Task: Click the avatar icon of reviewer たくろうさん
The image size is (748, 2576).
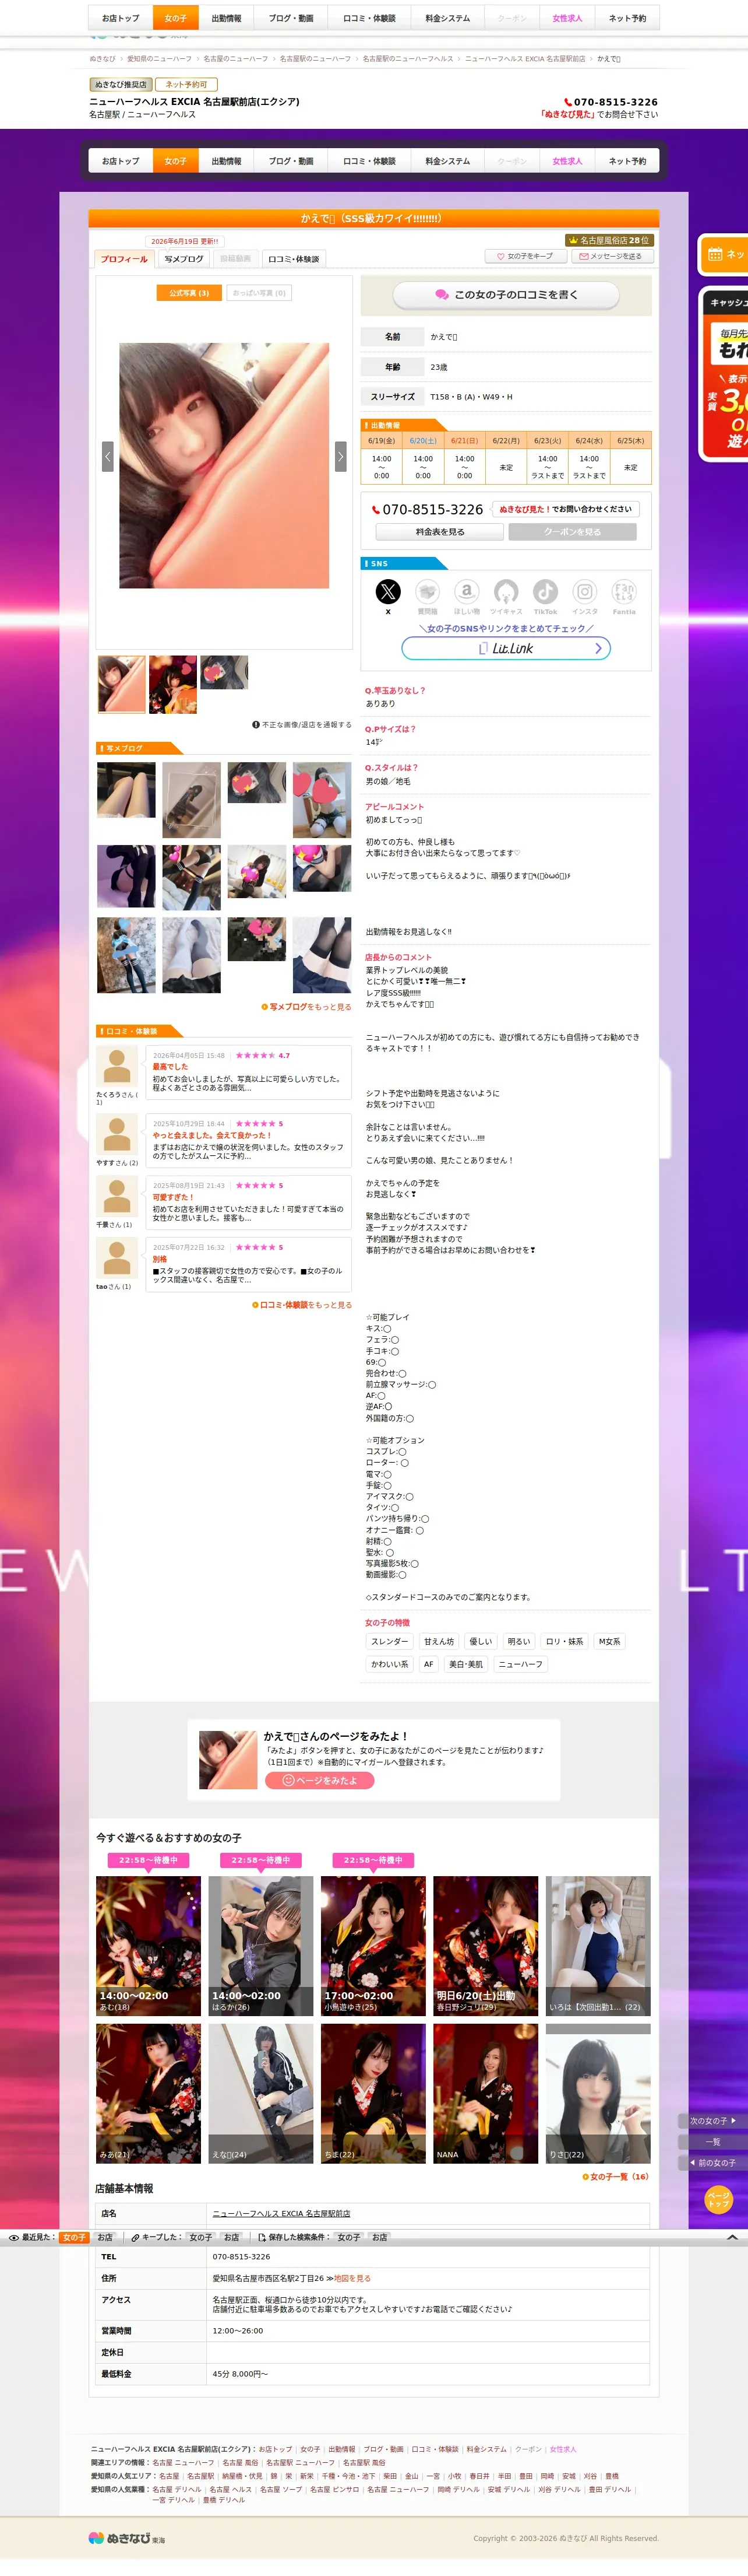Action: click(x=117, y=1066)
